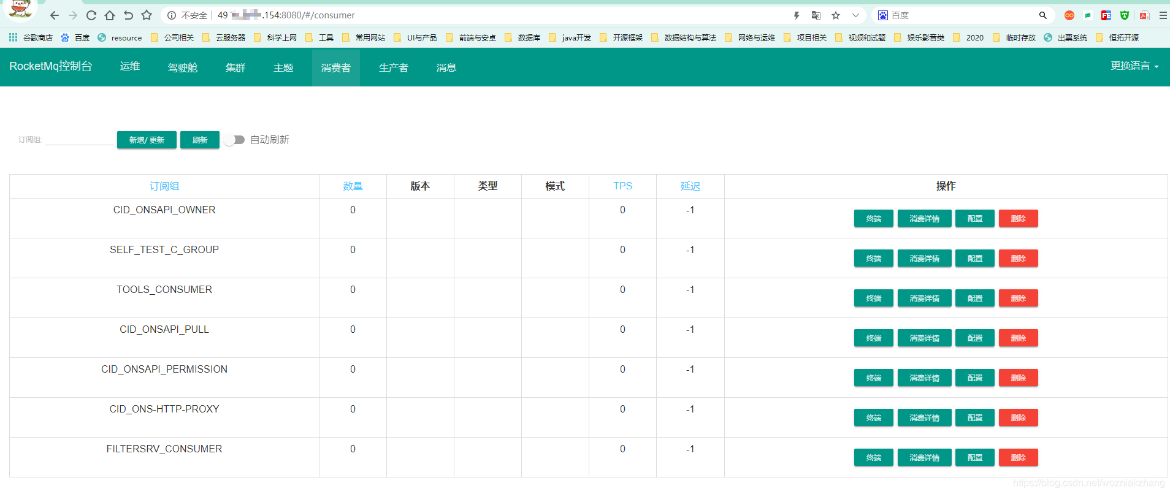Image resolution: width=1170 pixels, height=494 pixels.
Task: Open the browser hamburger menu
Action: coord(1163,15)
